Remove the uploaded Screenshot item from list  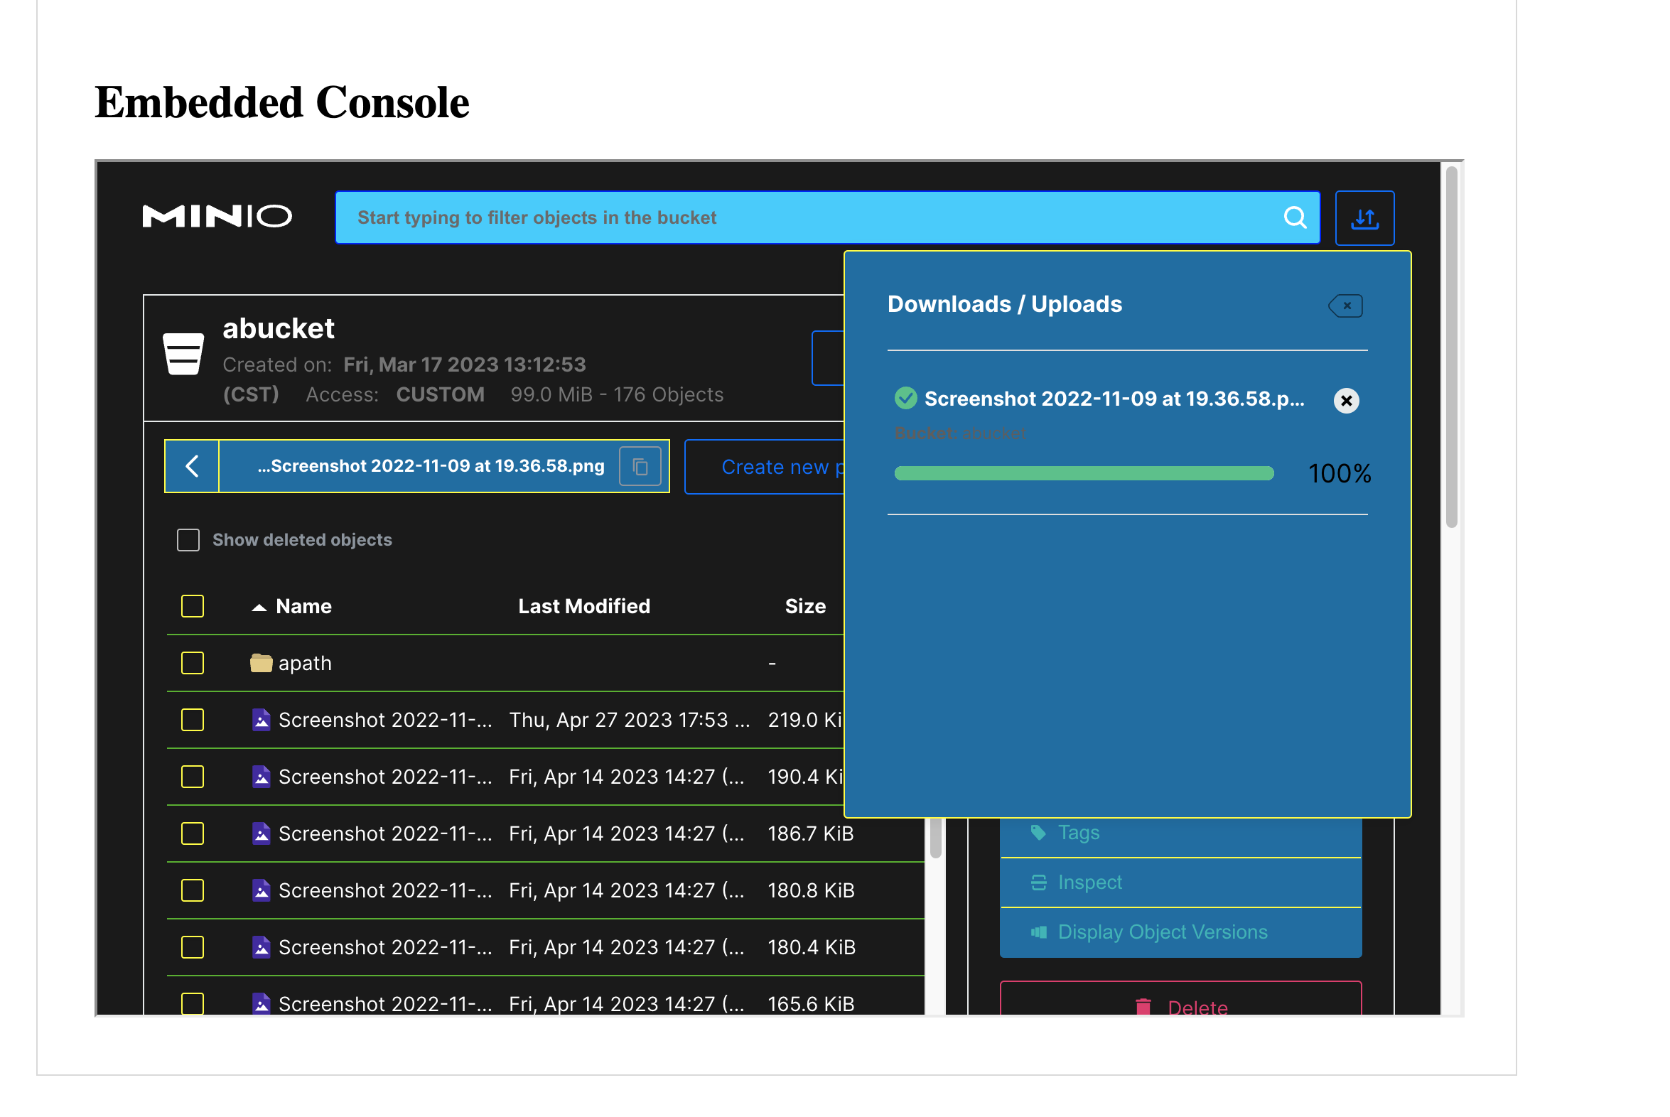tap(1346, 400)
